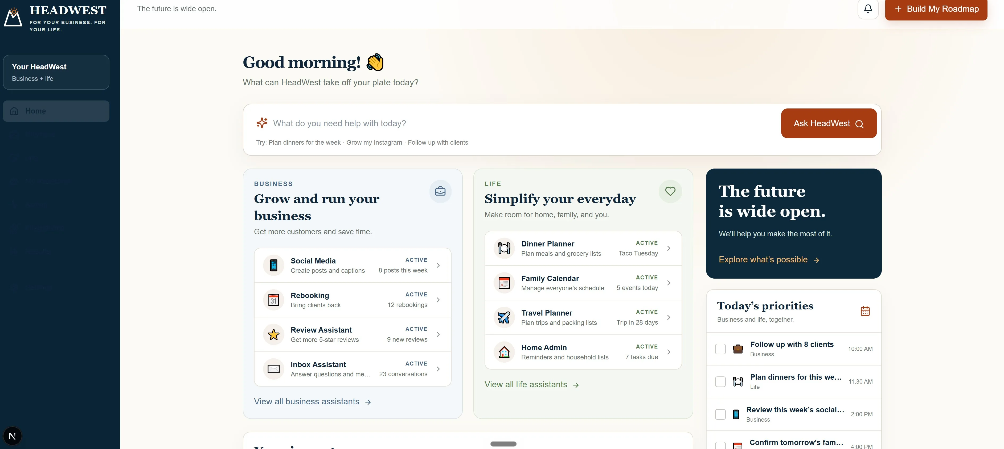The image size is (1004, 449).
Task: Expand the Rebooking row chevron
Action: [x=438, y=300]
